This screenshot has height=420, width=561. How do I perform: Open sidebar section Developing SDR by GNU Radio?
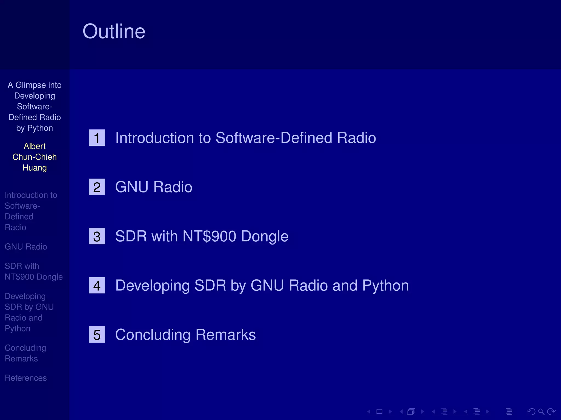pyautogui.click(x=29, y=312)
